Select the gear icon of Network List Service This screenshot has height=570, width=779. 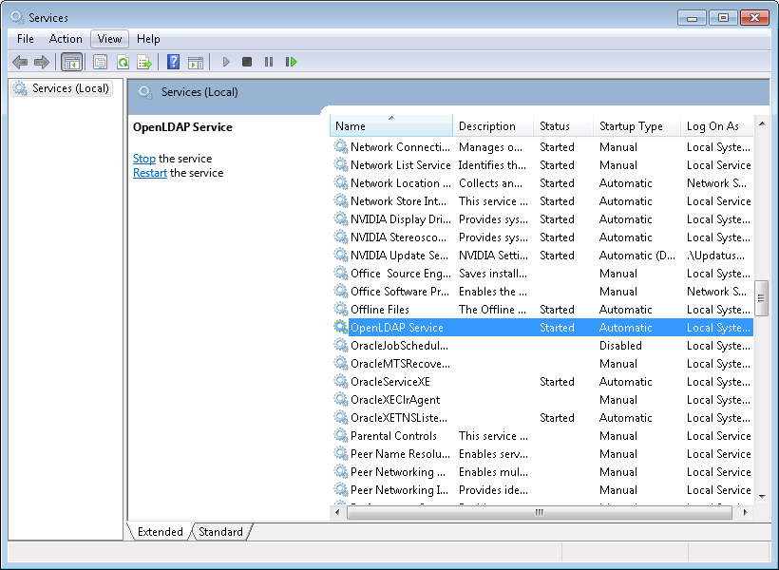pos(340,164)
